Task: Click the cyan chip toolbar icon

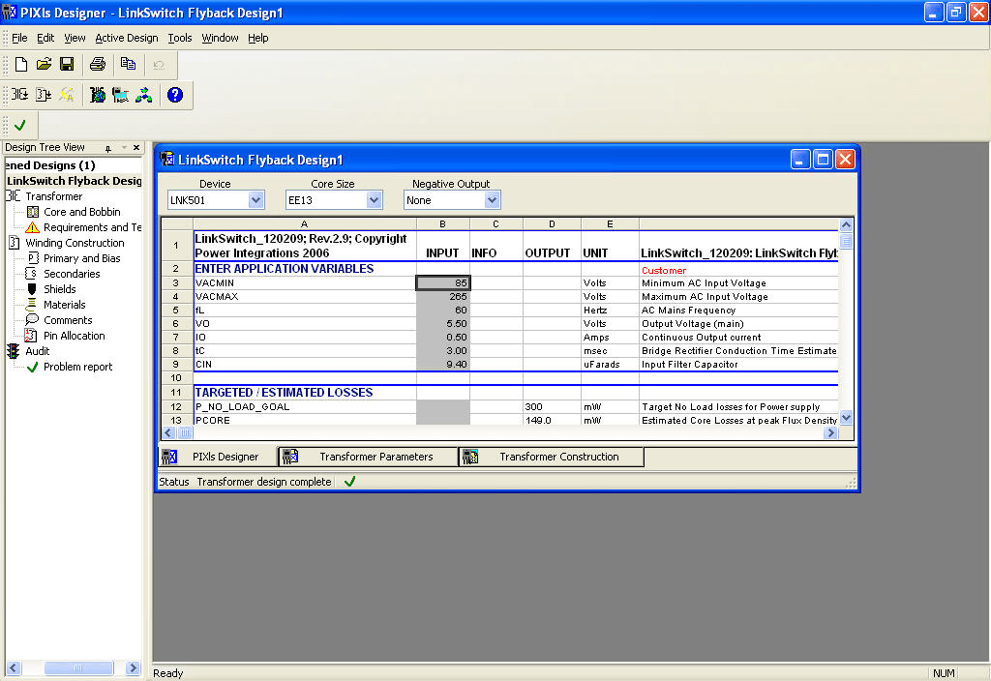Action: coord(120,95)
